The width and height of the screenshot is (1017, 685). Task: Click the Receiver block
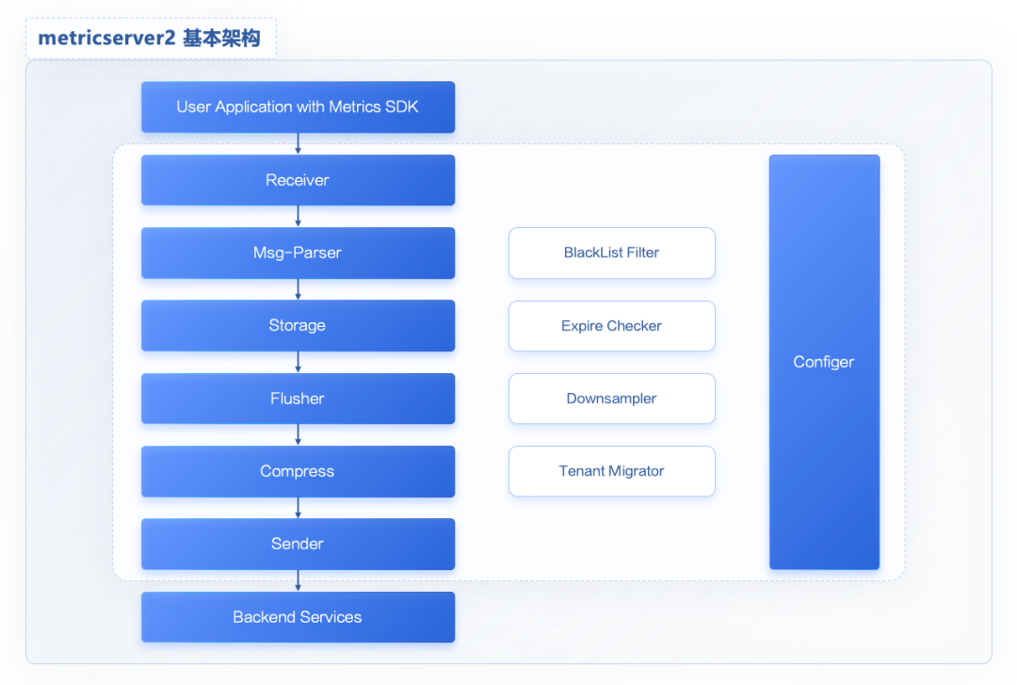point(298,180)
